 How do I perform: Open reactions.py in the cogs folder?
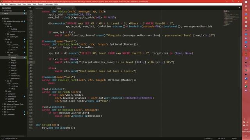[x=15, y=76]
